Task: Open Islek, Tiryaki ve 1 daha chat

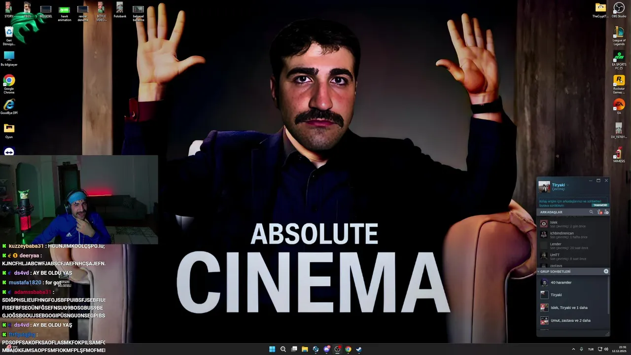Action: [573, 308]
